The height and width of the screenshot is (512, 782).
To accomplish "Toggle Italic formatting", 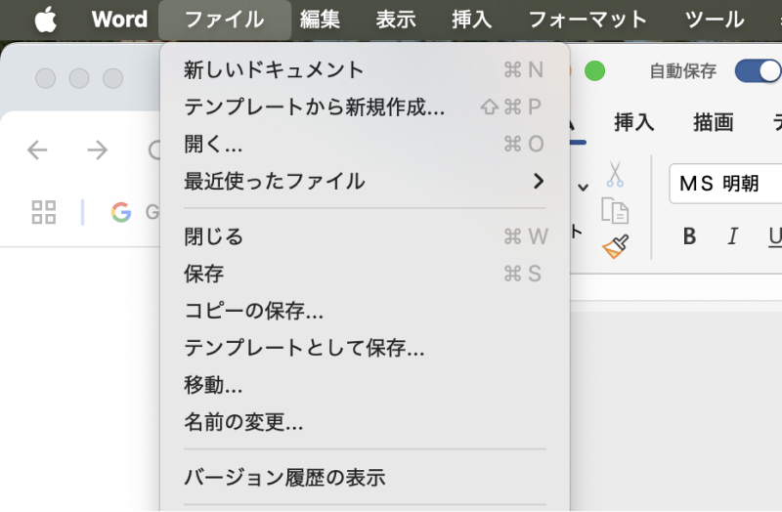I will [x=732, y=236].
